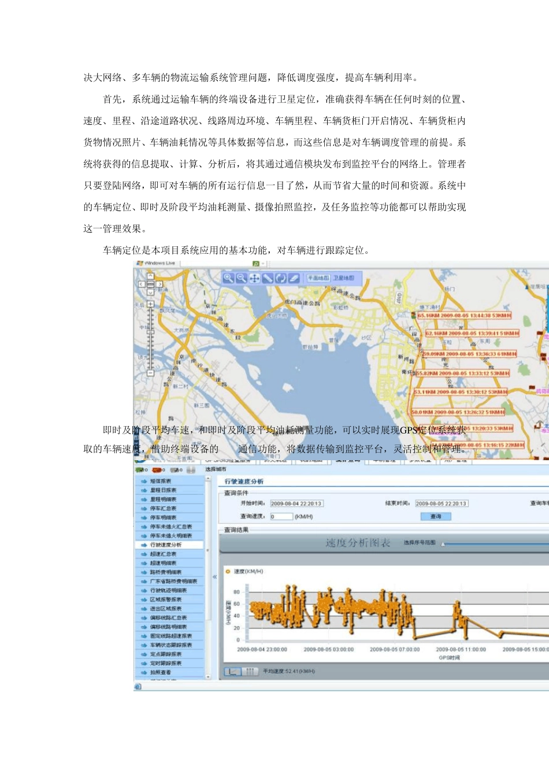549x777 pixels.
Task: Click the minus button below the zoom bar
Action: point(150,373)
